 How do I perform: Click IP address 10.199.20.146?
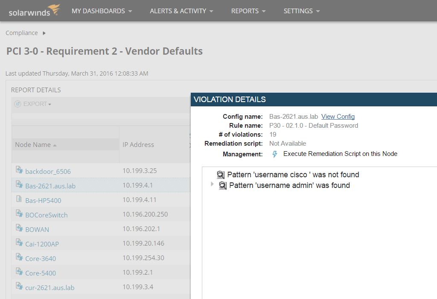[143, 243]
